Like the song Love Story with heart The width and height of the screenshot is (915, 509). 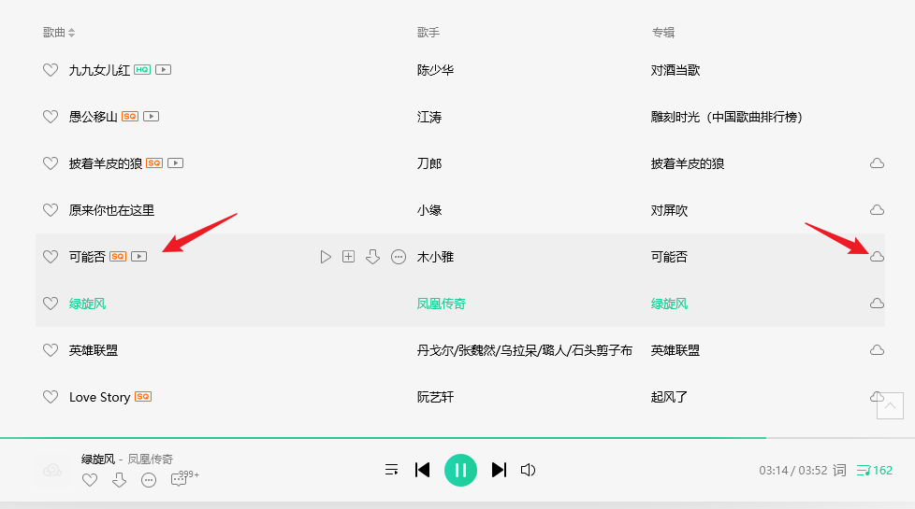pyautogui.click(x=51, y=397)
